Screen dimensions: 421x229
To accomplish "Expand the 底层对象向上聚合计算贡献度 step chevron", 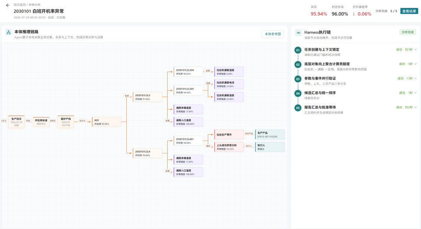I will click(416, 64).
